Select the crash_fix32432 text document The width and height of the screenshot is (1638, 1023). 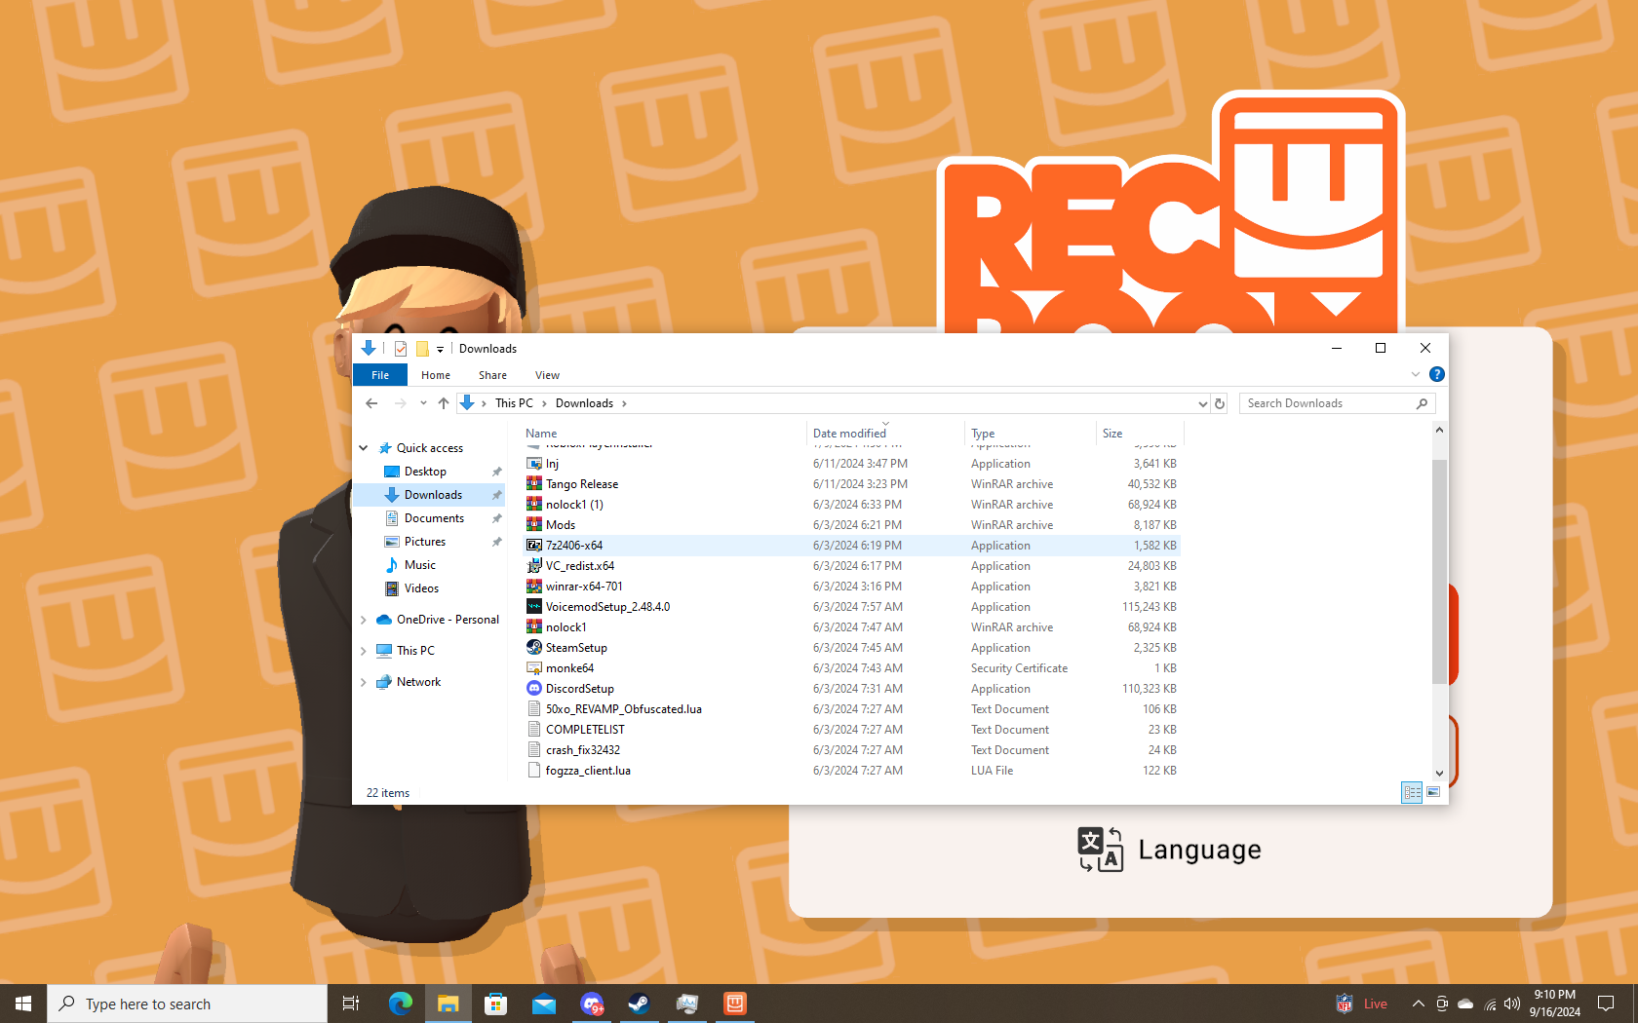(x=583, y=750)
